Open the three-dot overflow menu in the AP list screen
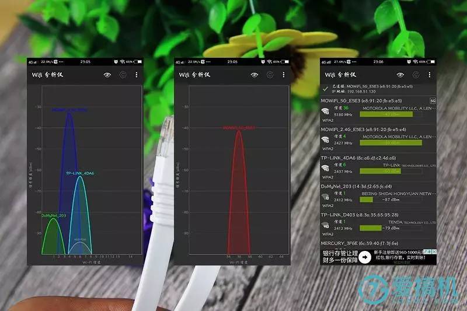The width and height of the screenshot is (467, 311). pos(429,75)
